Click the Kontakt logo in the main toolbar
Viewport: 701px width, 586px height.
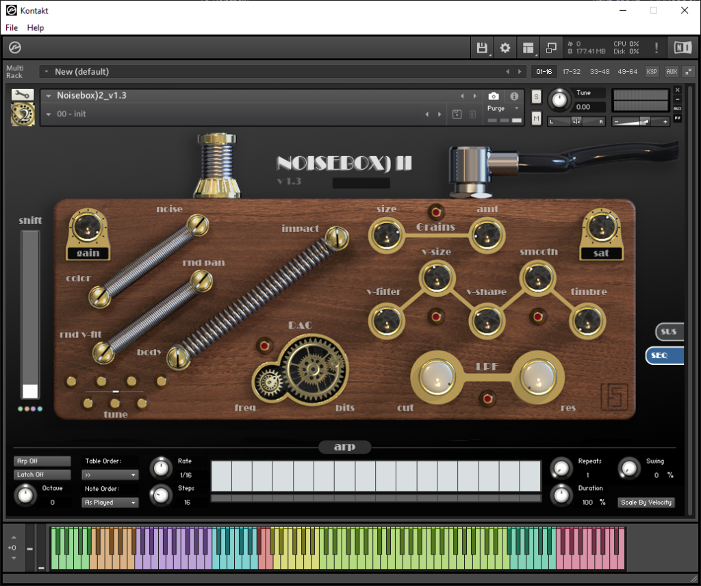[x=15, y=47]
